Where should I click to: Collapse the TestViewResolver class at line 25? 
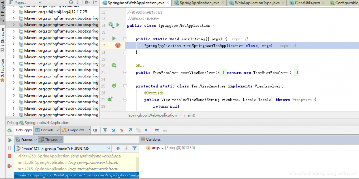(x=125, y=86)
